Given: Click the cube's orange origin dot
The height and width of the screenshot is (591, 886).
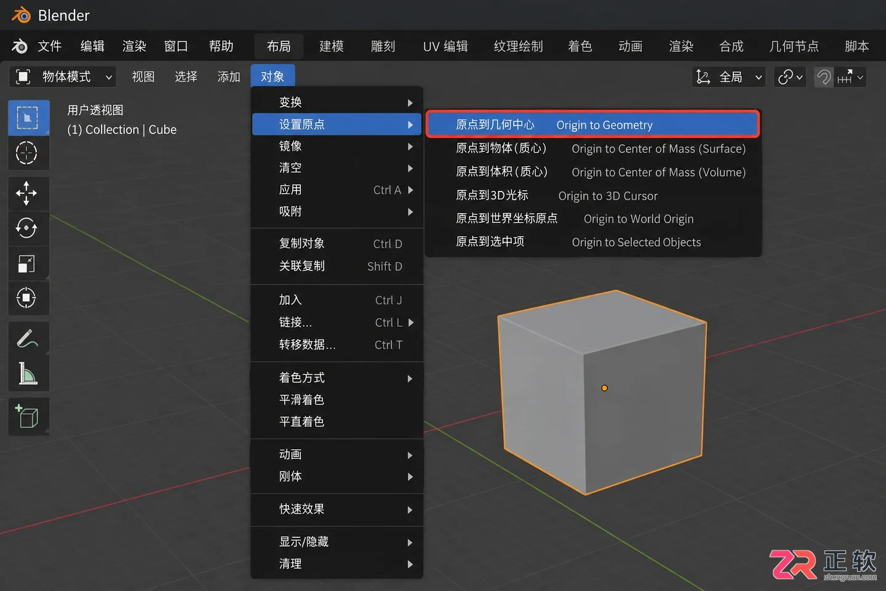Looking at the screenshot, I should tap(604, 388).
